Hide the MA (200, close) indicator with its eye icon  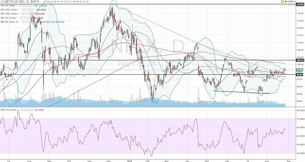[x=23, y=10]
